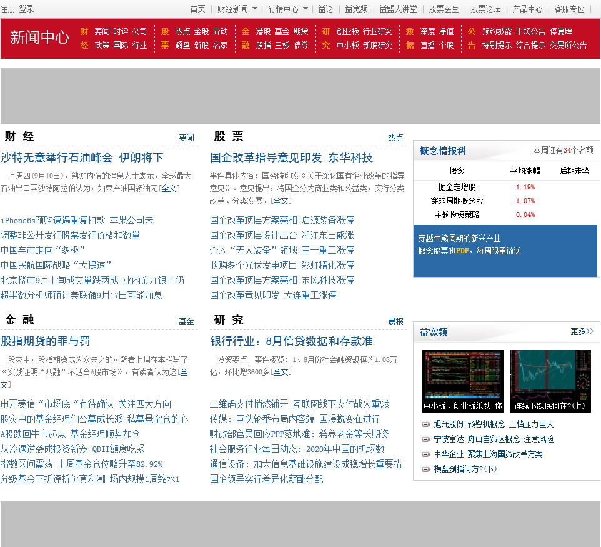This screenshot has width=601, height=547.
Task: Open 深度 in the 数据 navigation group
Action: tap(428, 31)
